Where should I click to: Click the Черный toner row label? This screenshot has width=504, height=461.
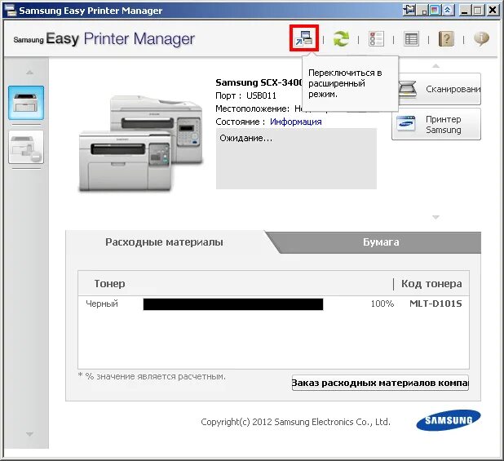pos(102,304)
